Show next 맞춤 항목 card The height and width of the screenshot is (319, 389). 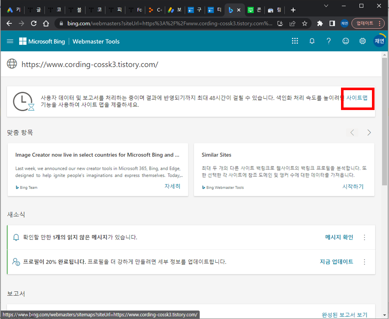tap(369, 132)
